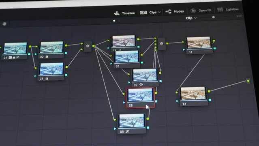Click the green RGB output of node 12
The image size is (259, 146).
coord(209,91)
